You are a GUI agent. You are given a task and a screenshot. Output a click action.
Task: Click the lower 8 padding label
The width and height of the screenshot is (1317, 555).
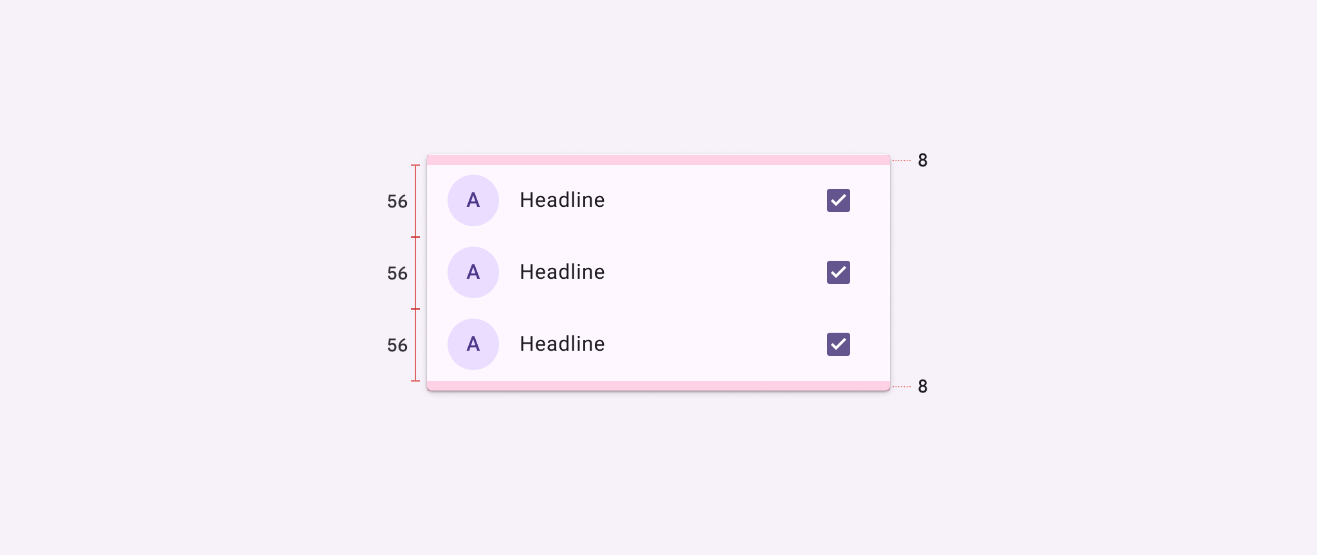(923, 387)
